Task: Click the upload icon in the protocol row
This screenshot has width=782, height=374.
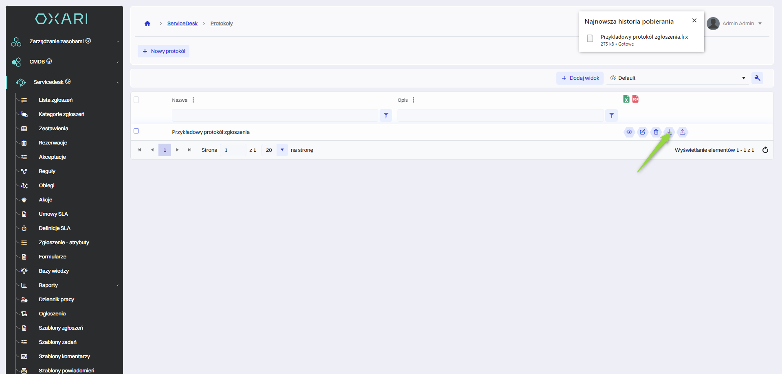Action: (x=683, y=132)
